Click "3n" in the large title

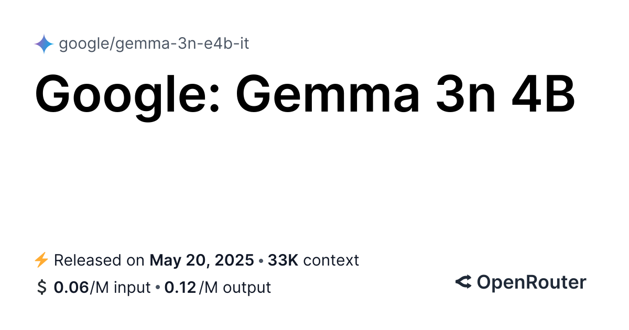pos(464,94)
